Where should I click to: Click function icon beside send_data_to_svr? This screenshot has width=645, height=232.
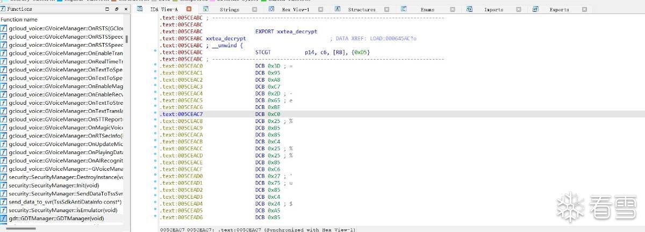[x=4, y=202]
